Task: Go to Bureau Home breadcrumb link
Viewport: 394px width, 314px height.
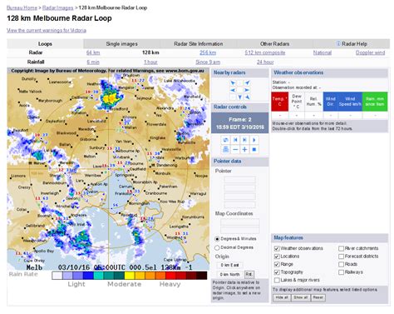Action: click(22, 7)
